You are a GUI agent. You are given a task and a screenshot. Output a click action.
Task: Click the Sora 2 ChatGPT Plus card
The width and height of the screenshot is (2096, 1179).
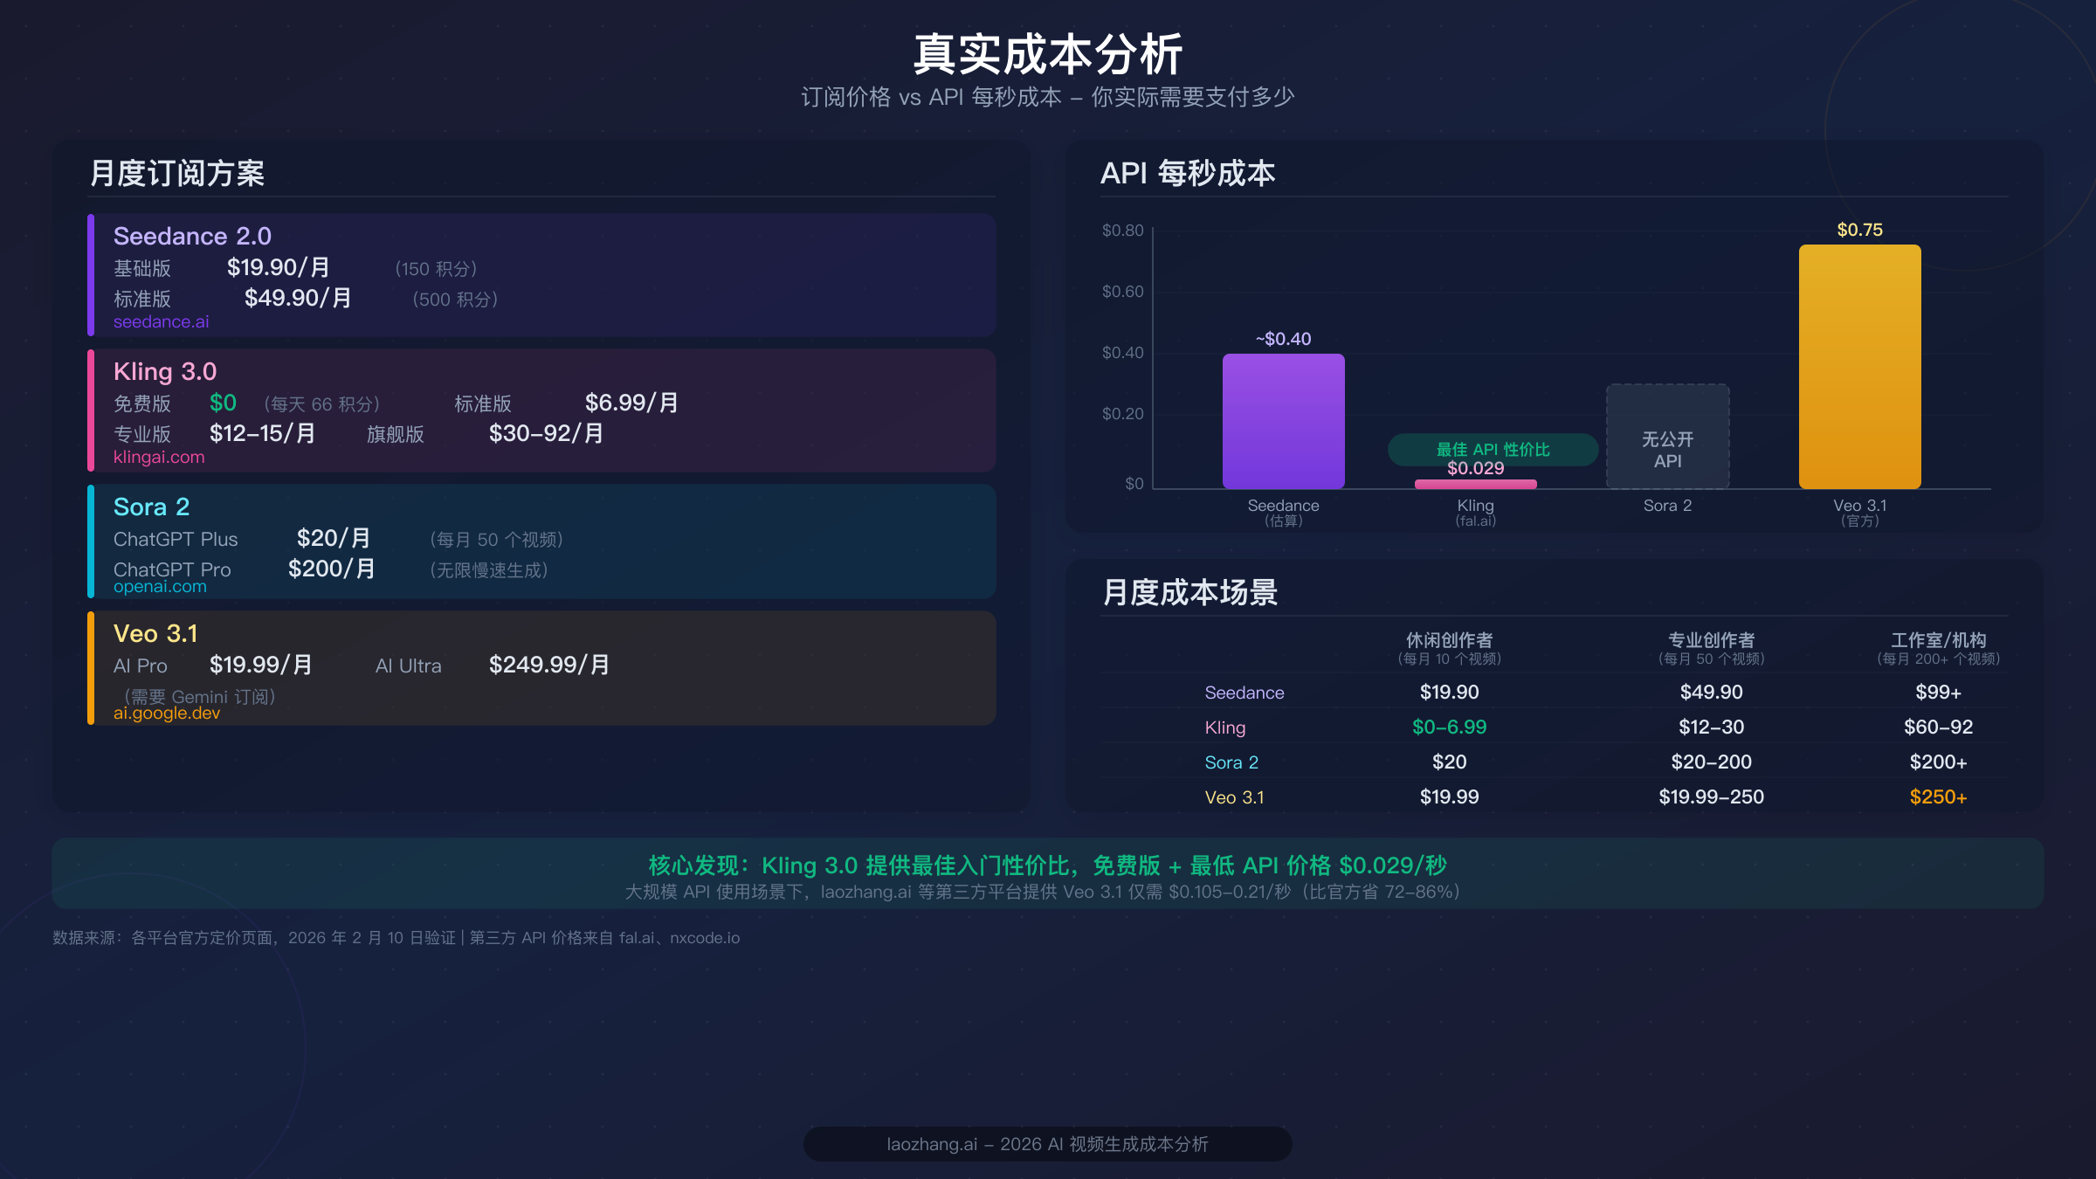tap(541, 541)
